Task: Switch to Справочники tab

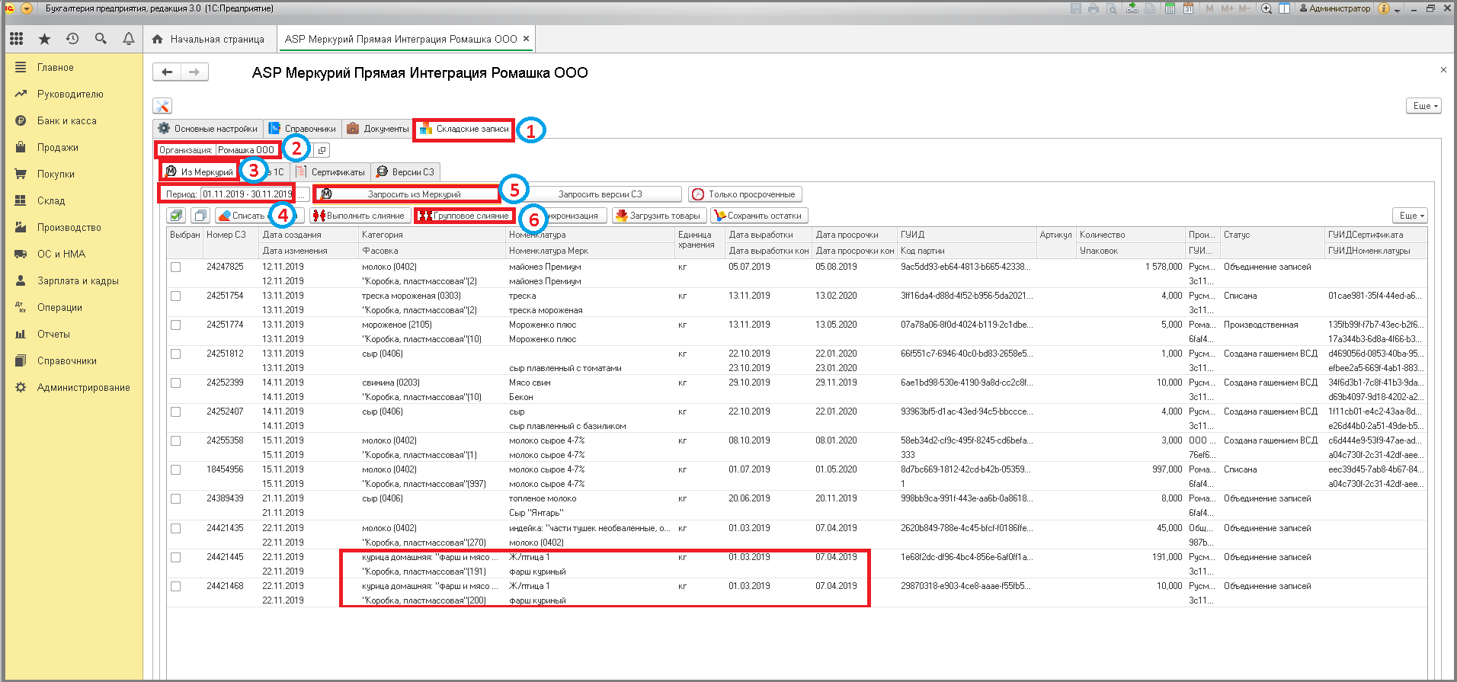Action: click(x=303, y=129)
